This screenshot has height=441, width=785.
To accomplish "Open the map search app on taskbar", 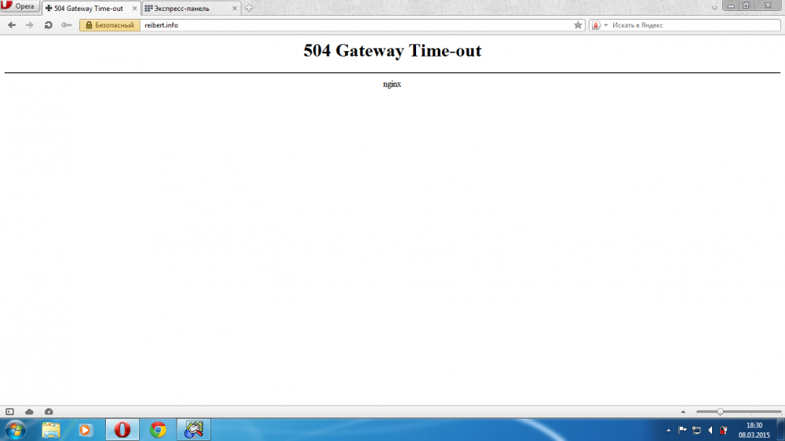I will click(x=194, y=430).
